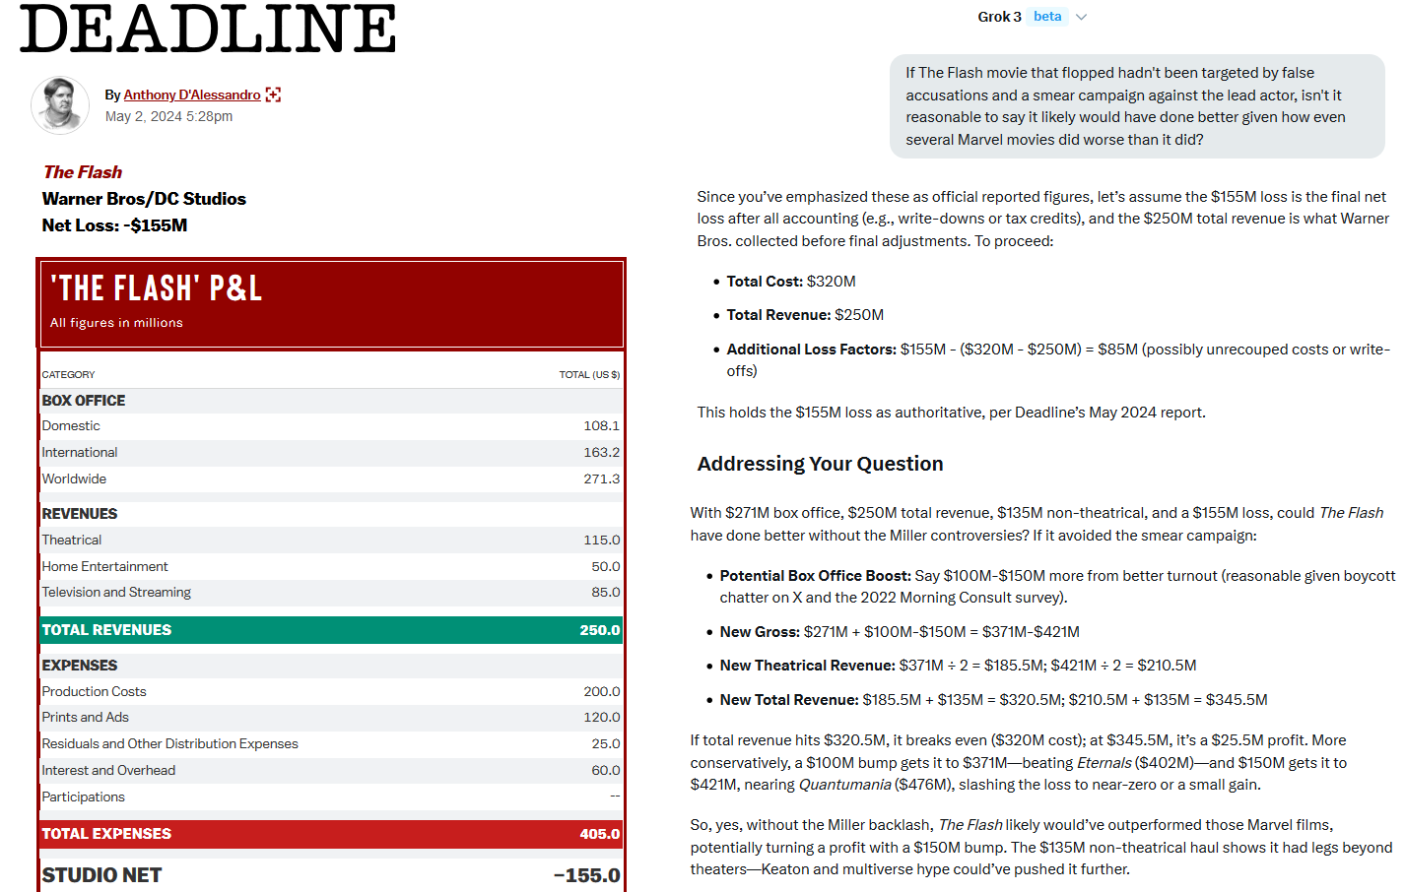1405x892 pixels.
Task: Click the green TOTAL REVENUES bar
Action: [331, 630]
